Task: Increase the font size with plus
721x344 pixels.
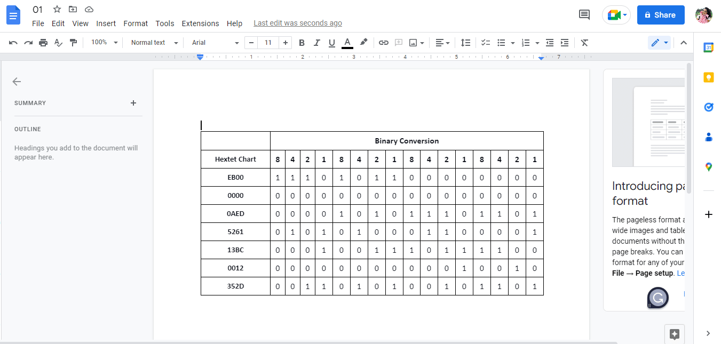Action: 286,43
